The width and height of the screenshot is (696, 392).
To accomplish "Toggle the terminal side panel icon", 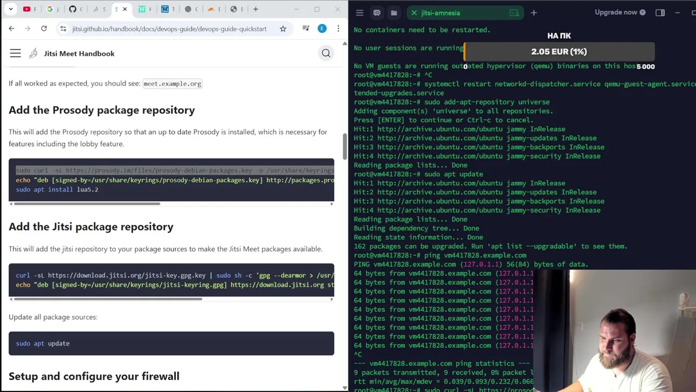I will pos(660,13).
